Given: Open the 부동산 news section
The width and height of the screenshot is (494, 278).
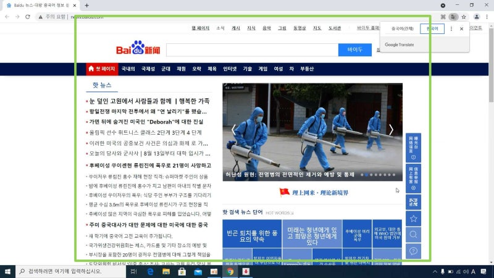Looking at the screenshot, I should pos(307,69).
